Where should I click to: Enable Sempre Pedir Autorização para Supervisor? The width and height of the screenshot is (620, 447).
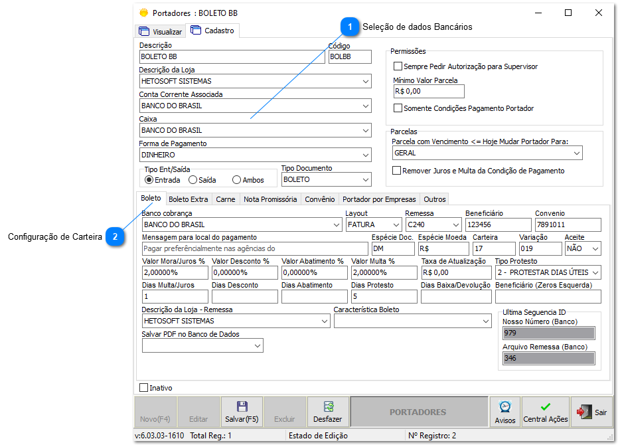(398, 65)
